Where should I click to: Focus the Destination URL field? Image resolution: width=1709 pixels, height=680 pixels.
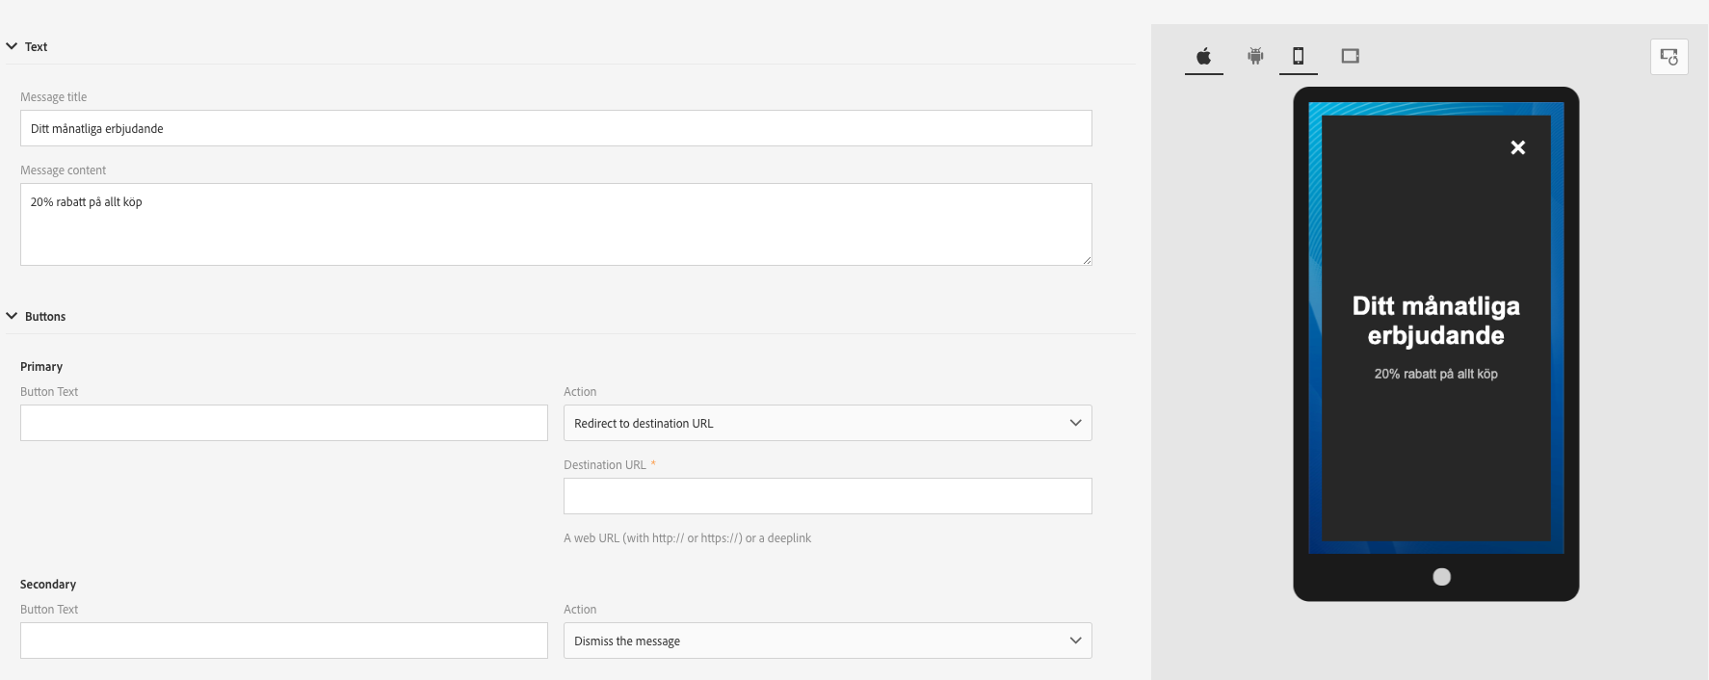[x=827, y=496]
